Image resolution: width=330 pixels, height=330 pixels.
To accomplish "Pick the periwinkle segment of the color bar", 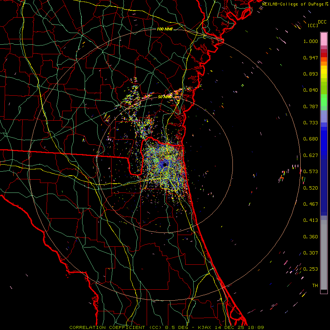I will pos(324,117).
